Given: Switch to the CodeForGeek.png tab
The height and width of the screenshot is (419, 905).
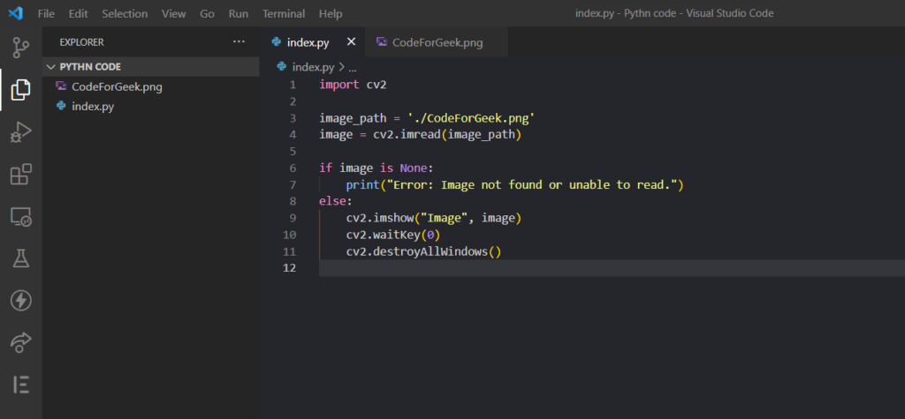Looking at the screenshot, I should [x=437, y=42].
